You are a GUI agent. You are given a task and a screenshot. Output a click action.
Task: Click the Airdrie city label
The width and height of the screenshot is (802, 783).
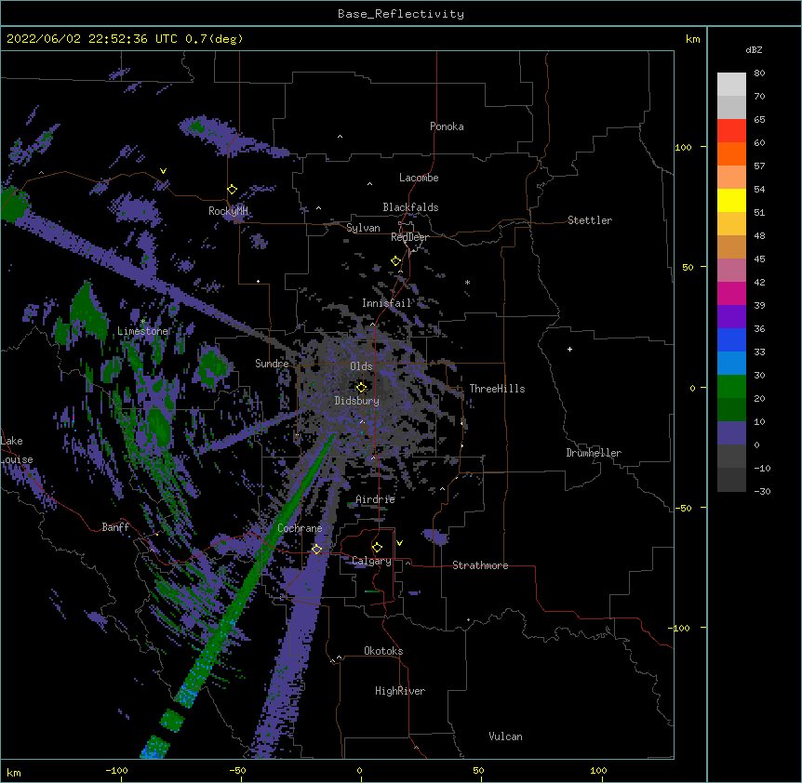click(376, 499)
